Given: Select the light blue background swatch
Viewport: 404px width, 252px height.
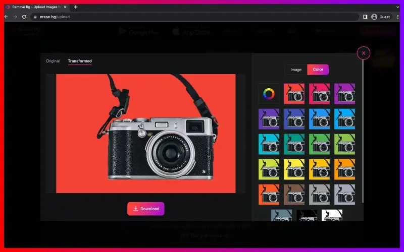Looking at the screenshot, I should pos(344,119).
